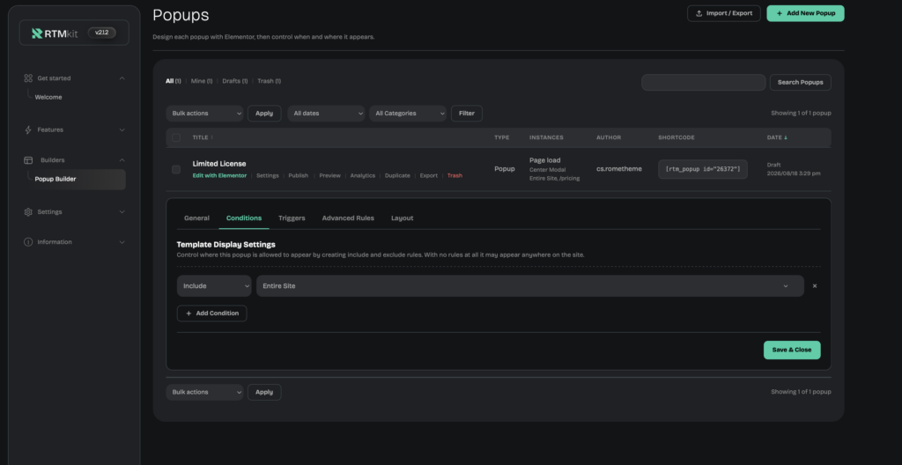
Task: Show Trash popups
Action: point(270,81)
